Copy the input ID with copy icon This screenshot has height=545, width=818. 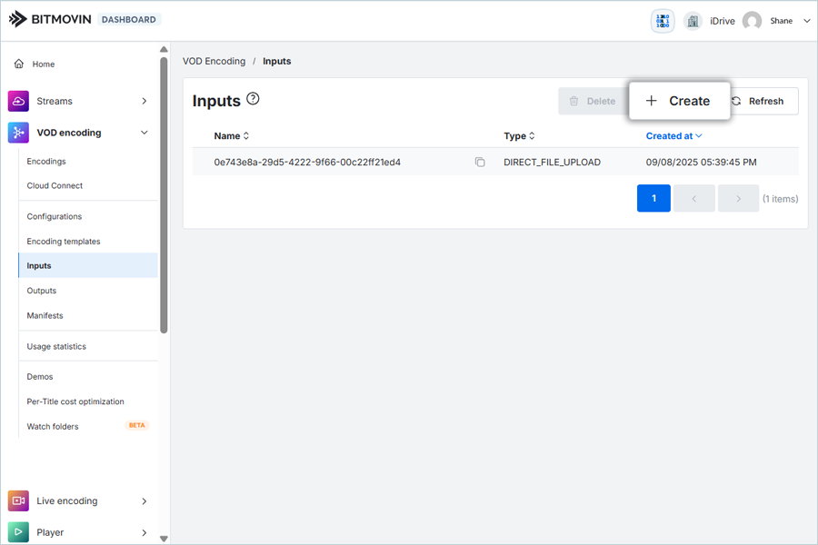click(480, 163)
